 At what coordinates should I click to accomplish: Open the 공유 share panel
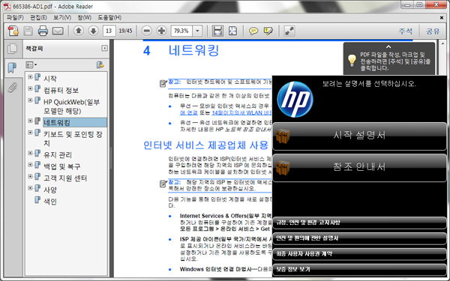433,31
